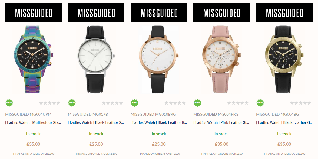The width and height of the screenshot is (318, 159).
Task: Click the star rating for MG010BRG watch
Action: 175,103
